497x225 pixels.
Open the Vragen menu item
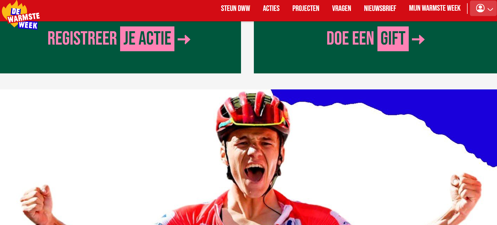[342, 8]
